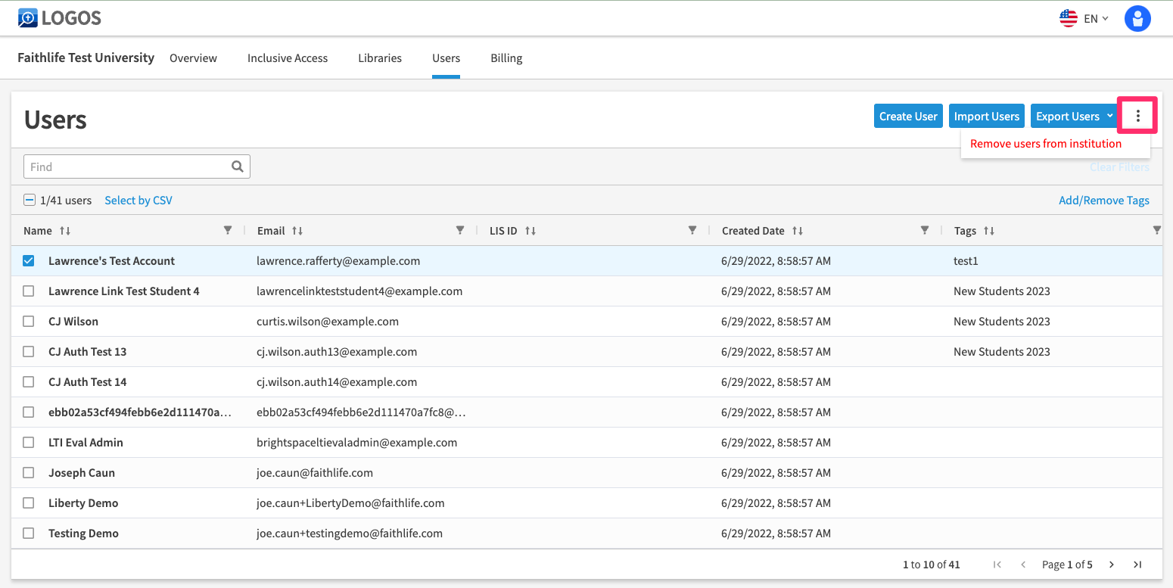Expand the Export Users dropdown arrow
This screenshot has height=588, width=1173.
[x=1109, y=116]
